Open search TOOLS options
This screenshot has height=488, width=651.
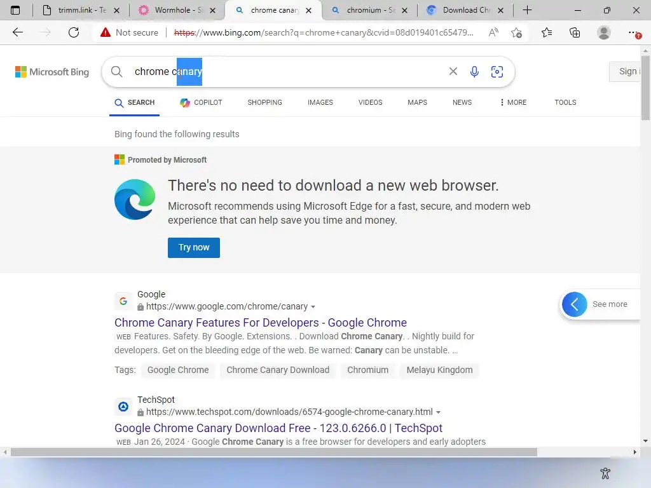tap(565, 102)
